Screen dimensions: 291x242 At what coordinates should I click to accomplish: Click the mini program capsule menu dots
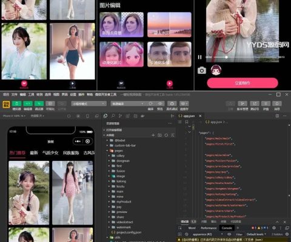78,142
